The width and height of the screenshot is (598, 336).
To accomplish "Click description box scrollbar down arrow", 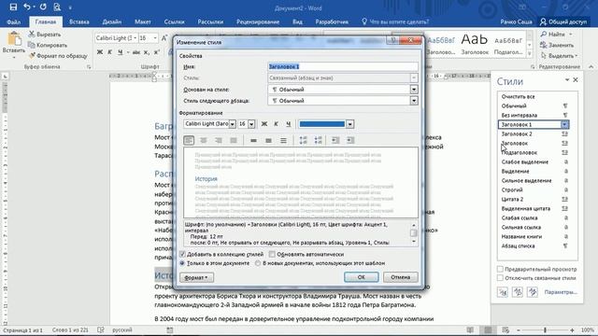I will (413, 242).
